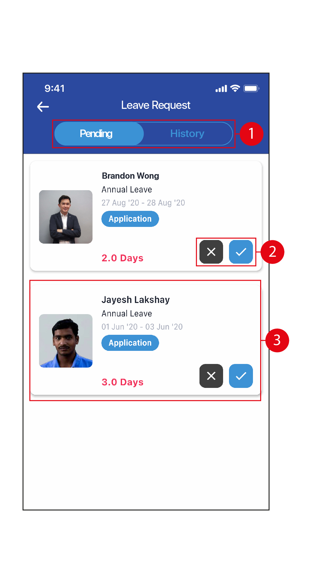Tap Application badge on Brandon's card

130,219
